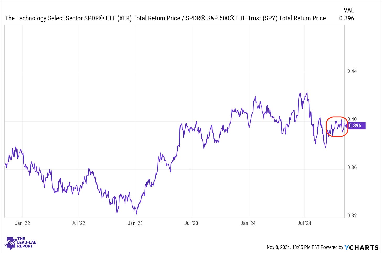The width and height of the screenshot is (382, 253).
Task: Click the 0.396 value under VAL
Action: click(x=347, y=18)
